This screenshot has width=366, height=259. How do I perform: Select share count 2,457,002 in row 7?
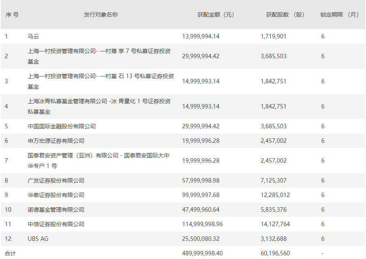[x=274, y=161]
